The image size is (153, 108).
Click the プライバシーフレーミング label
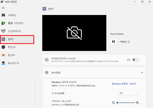(x=61, y=101)
